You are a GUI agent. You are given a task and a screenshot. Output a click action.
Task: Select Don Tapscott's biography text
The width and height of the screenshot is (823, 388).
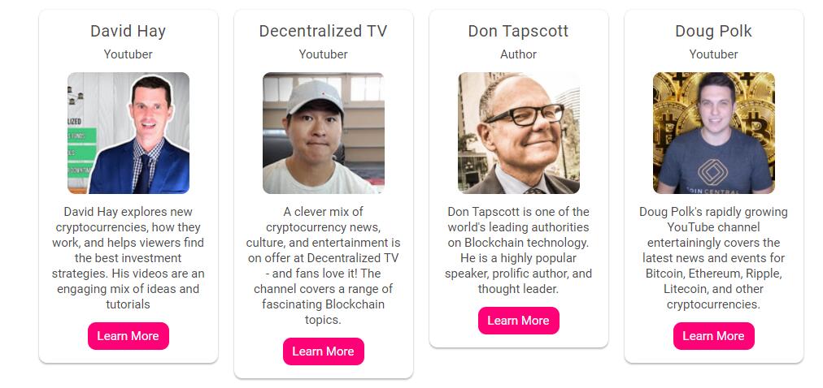coord(519,250)
